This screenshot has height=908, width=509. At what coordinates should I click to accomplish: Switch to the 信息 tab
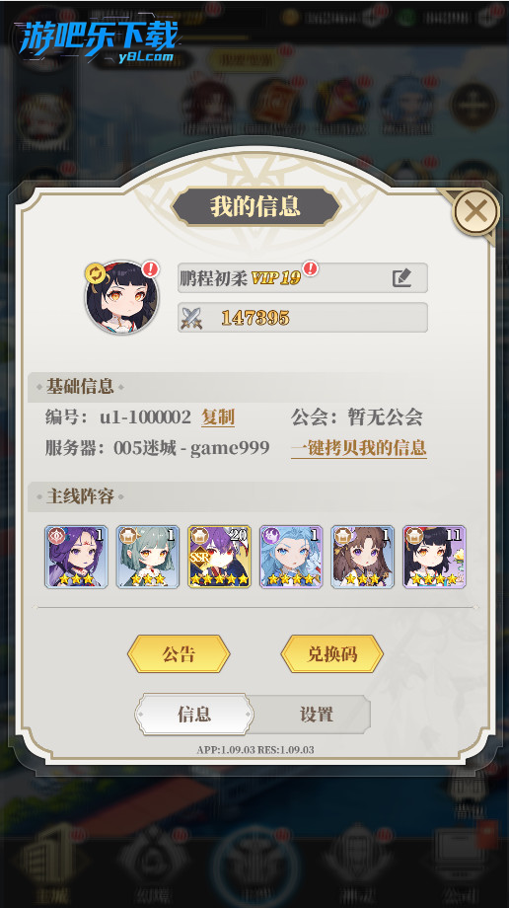pyautogui.click(x=194, y=714)
